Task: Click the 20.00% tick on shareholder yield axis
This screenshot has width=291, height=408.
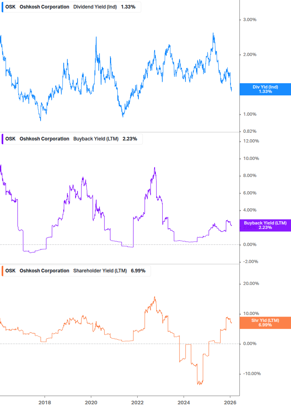Action: [x=251, y=284]
